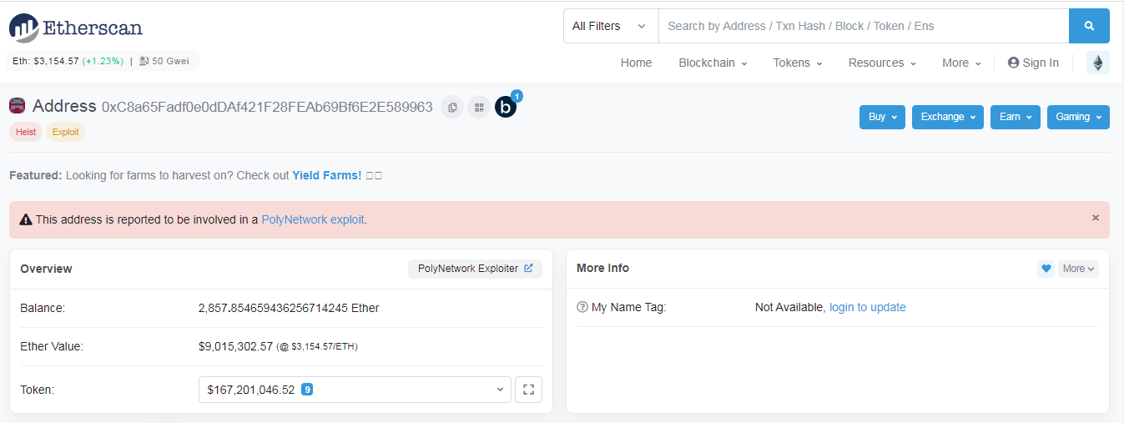Open the Tokens menu
This screenshot has width=1124, height=423.
[798, 63]
